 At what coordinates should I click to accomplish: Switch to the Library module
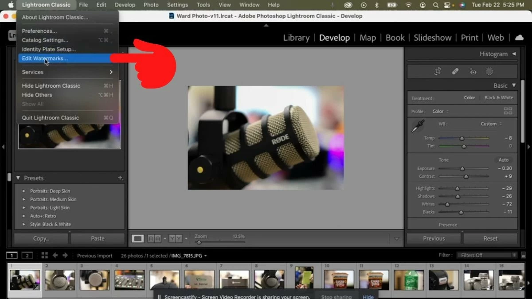pos(296,38)
